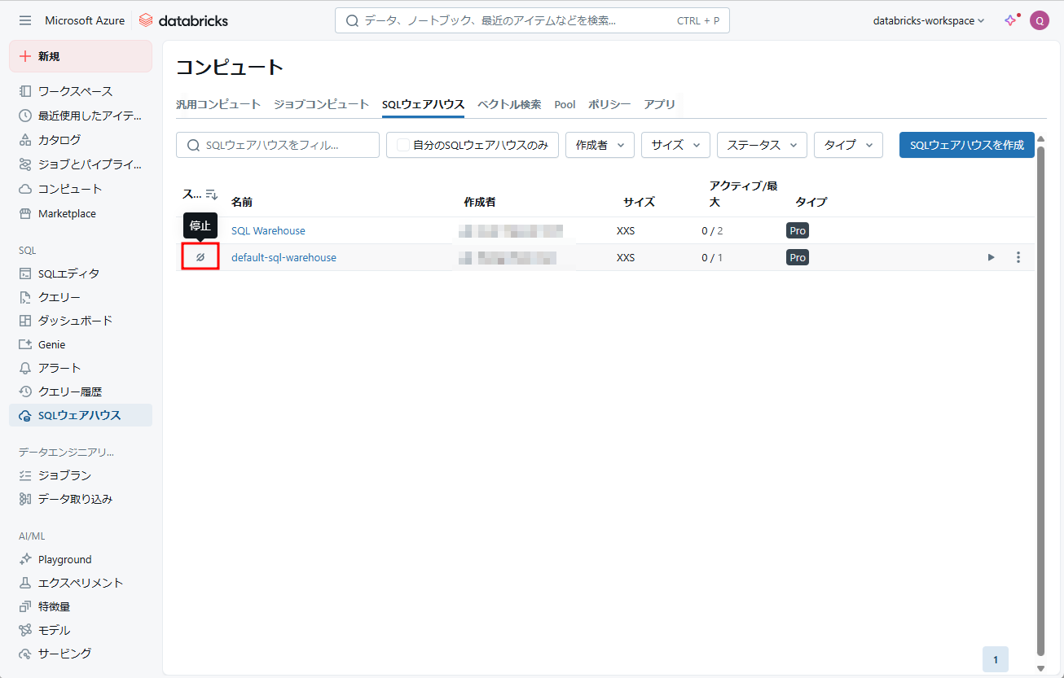Open 特徴量 in the sidebar
Screen dimensions: 1064x678
81,606
